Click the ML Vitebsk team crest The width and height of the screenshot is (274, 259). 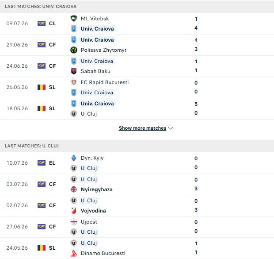click(74, 19)
